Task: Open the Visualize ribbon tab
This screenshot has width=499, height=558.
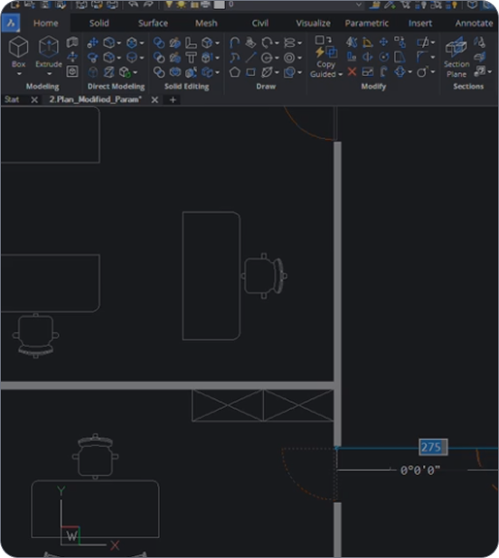Action: [313, 23]
